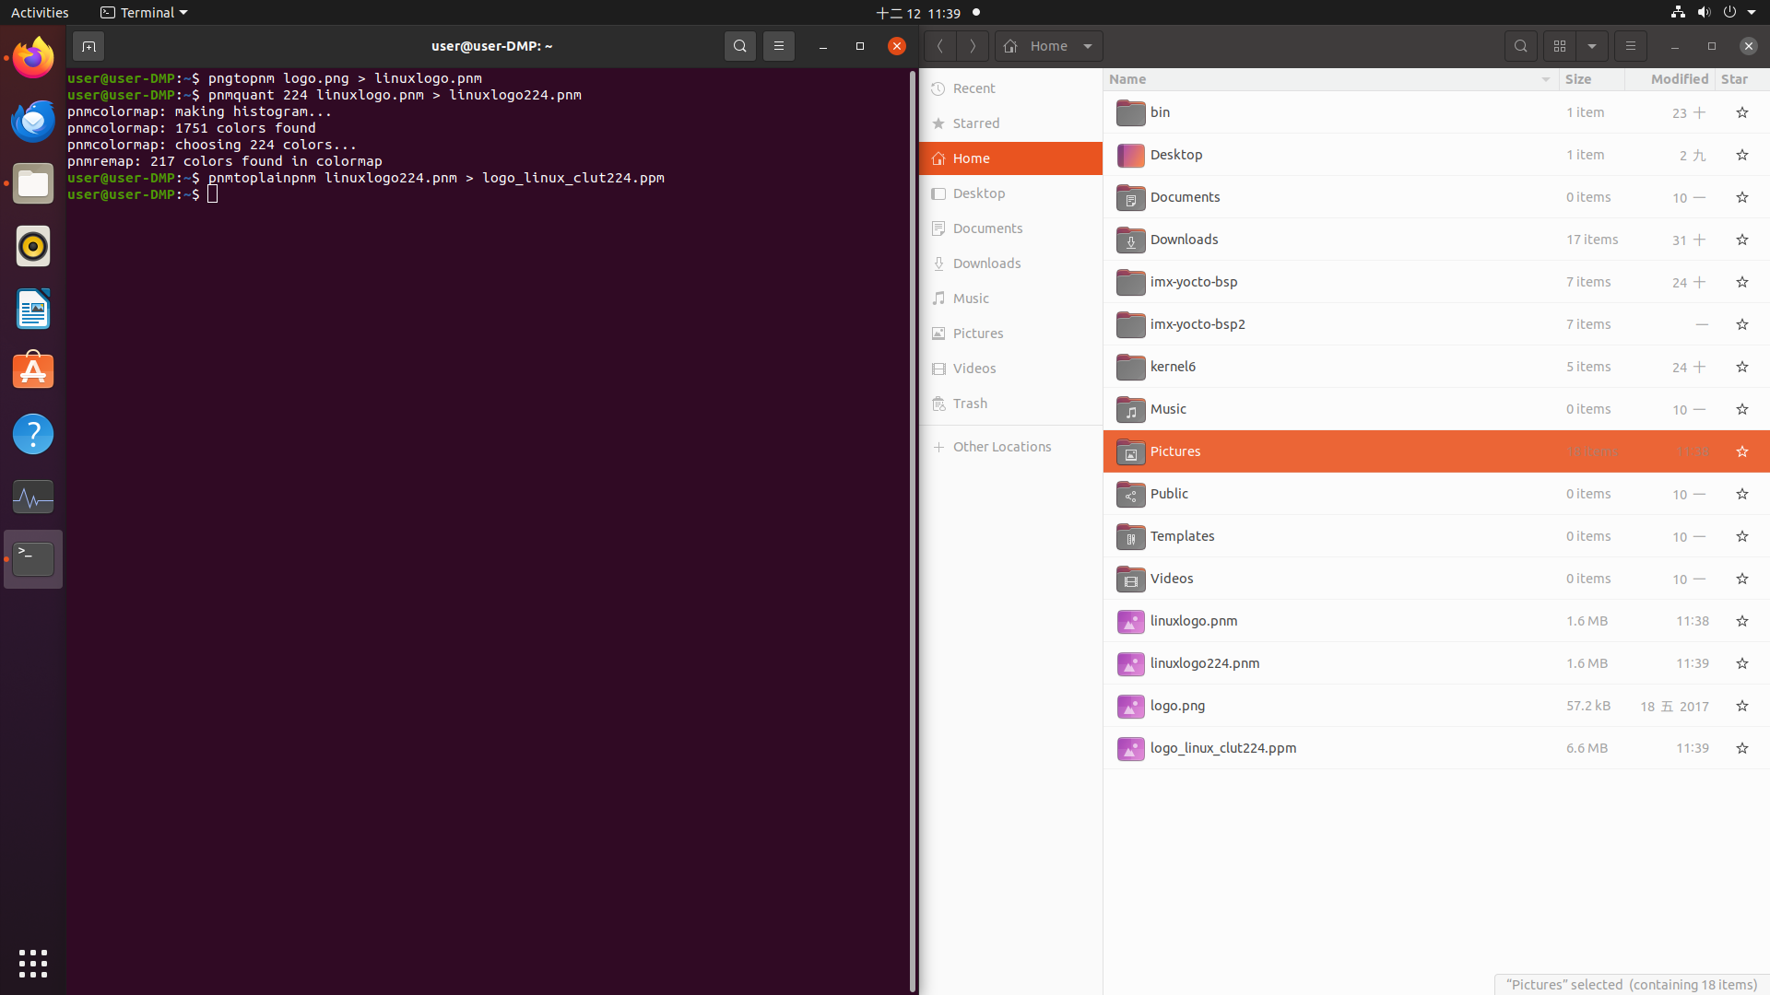
Task: Go forward in Files window
Action: pos(973,46)
